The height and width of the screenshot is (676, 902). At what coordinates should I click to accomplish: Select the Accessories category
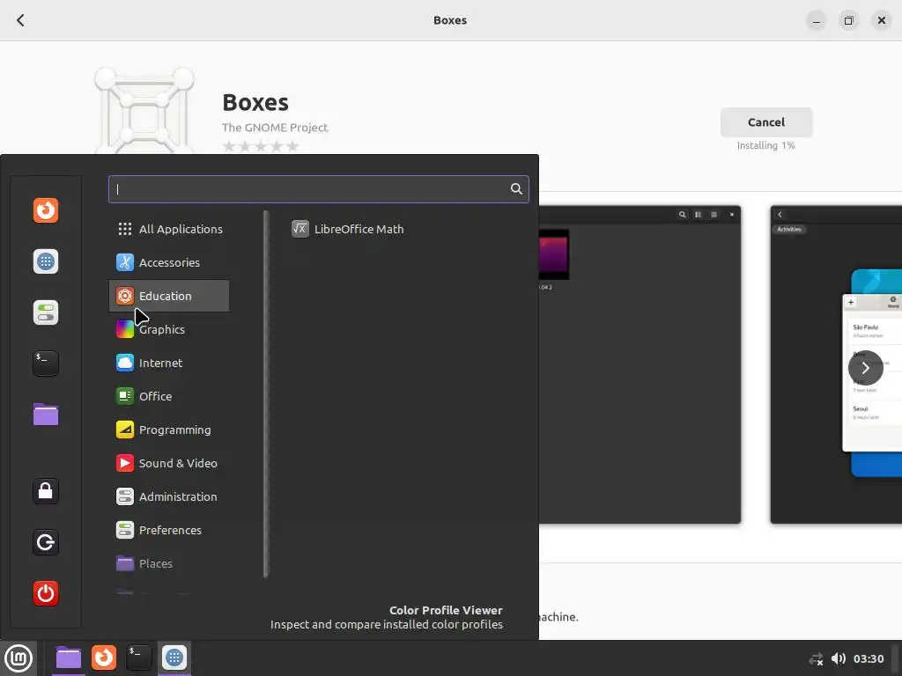[169, 262]
